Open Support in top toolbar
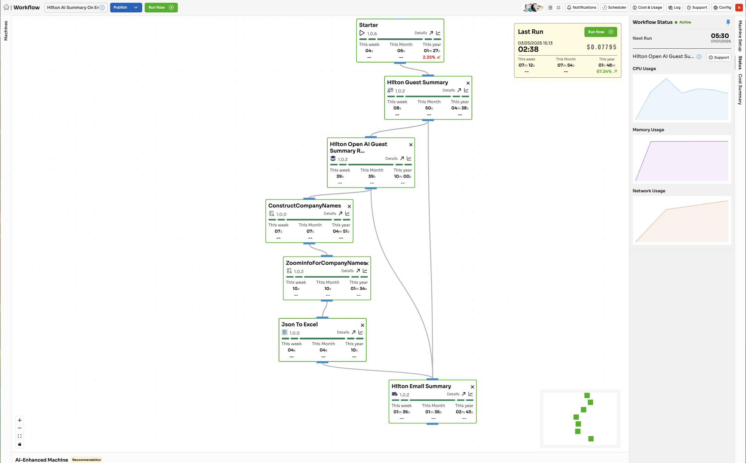This screenshot has height=463, width=746. pos(697,8)
